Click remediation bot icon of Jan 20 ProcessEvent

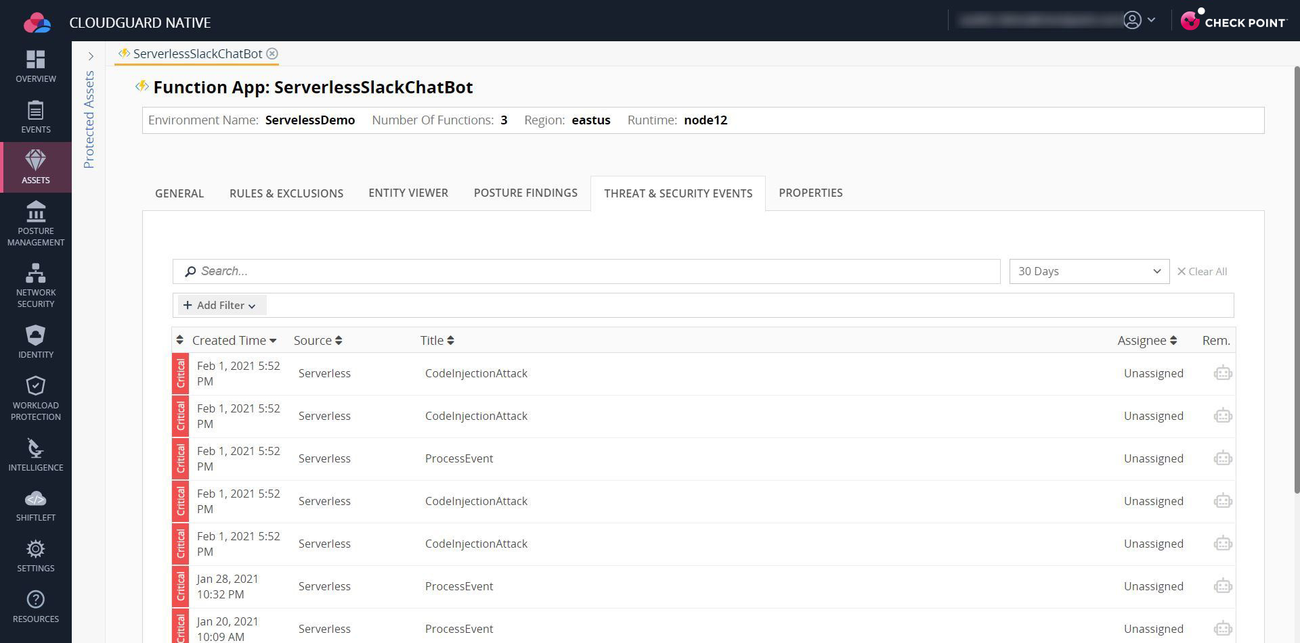tap(1223, 628)
